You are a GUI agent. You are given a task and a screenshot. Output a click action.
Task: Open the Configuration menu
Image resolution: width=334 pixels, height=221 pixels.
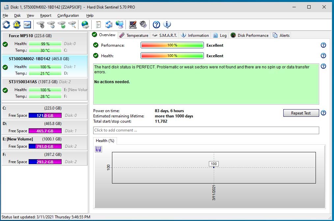point(68,15)
